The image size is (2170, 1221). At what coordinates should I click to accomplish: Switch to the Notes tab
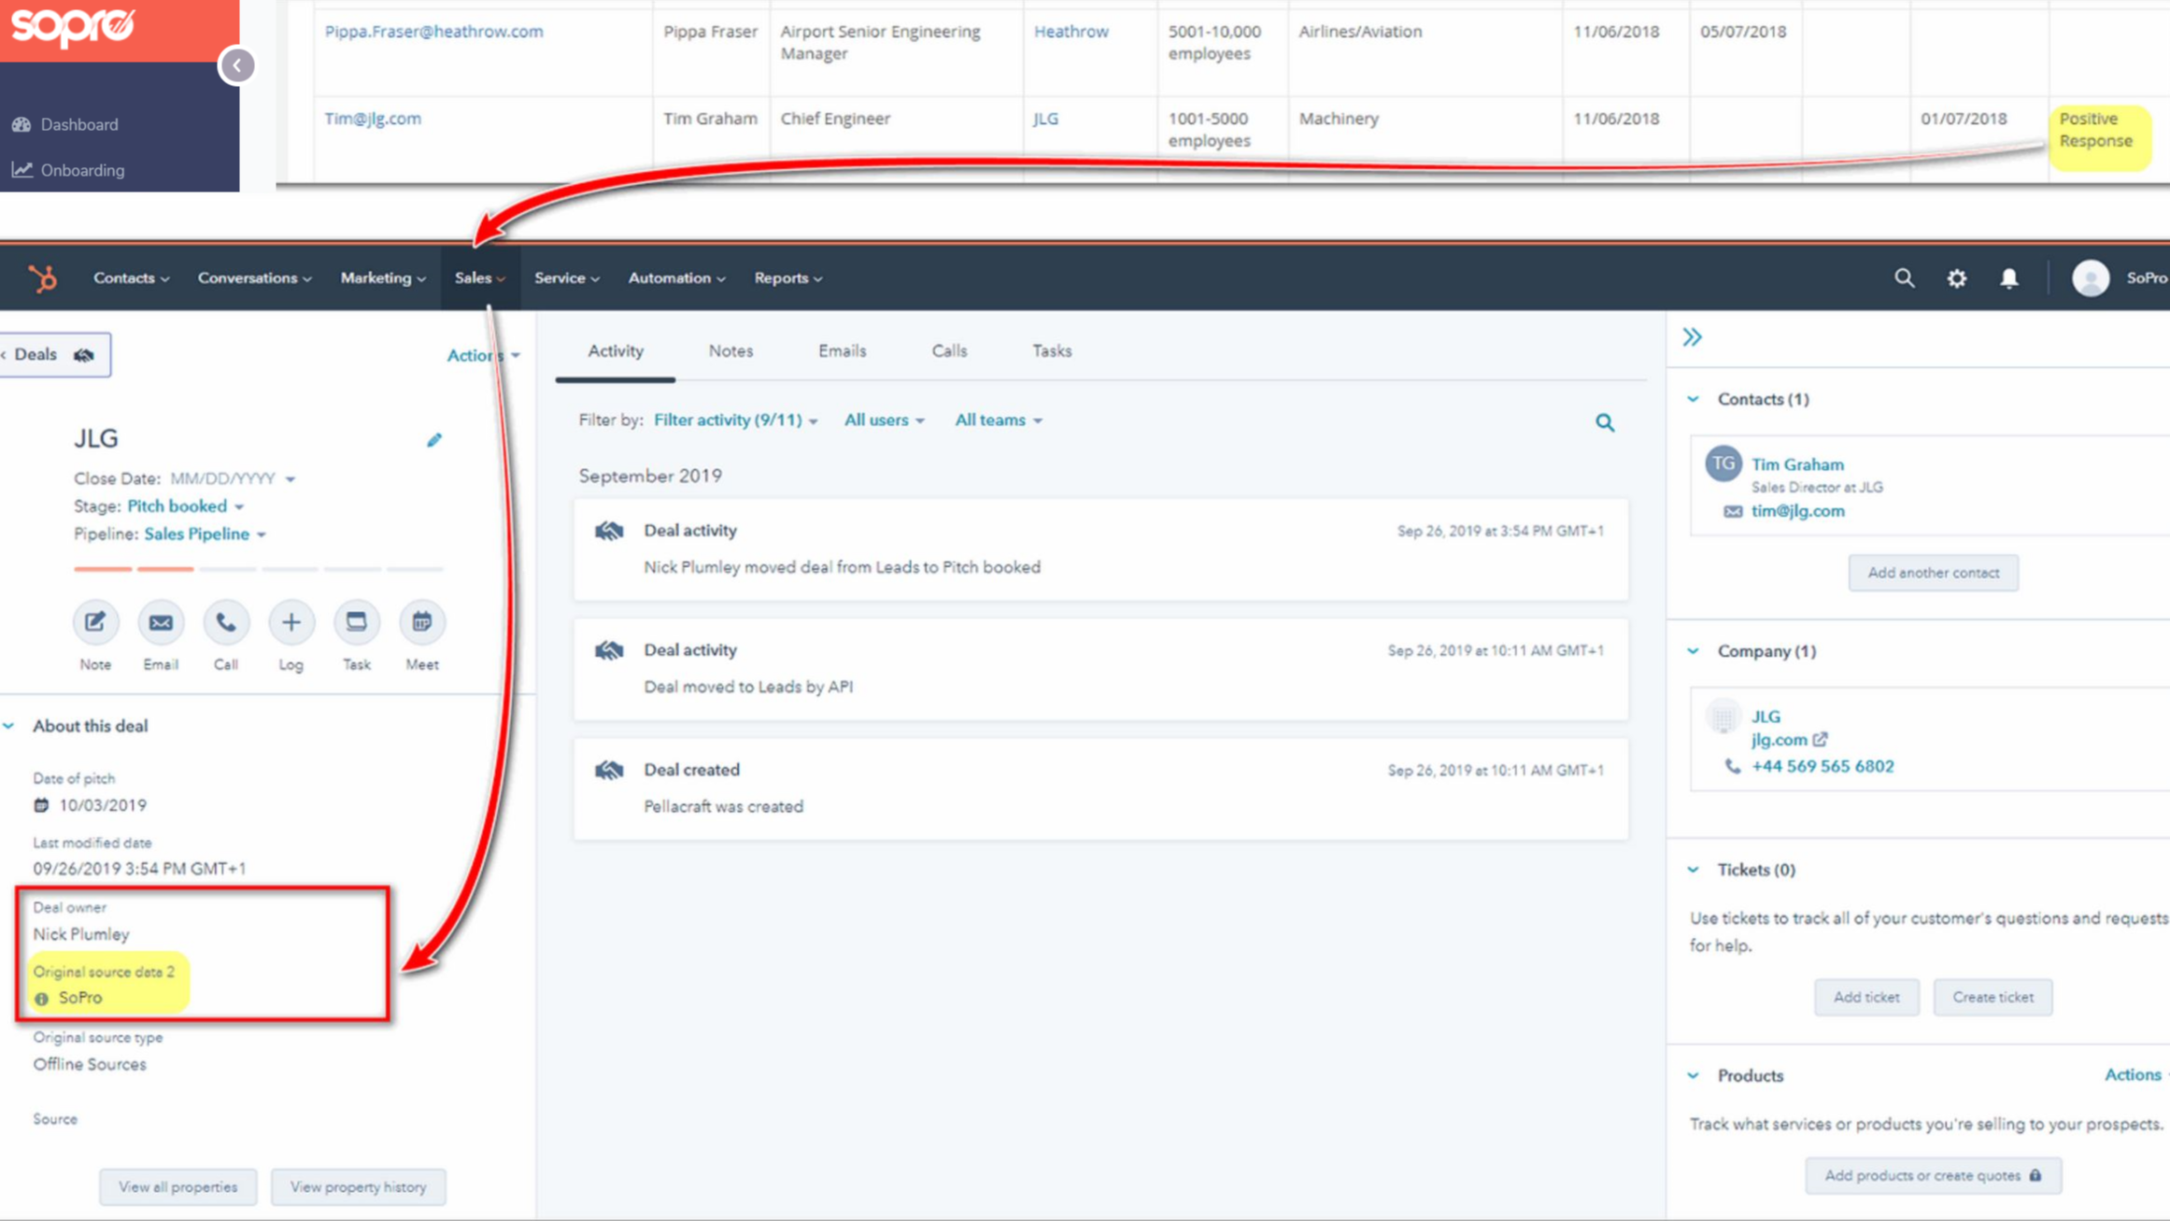pyautogui.click(x=730, y=350)
